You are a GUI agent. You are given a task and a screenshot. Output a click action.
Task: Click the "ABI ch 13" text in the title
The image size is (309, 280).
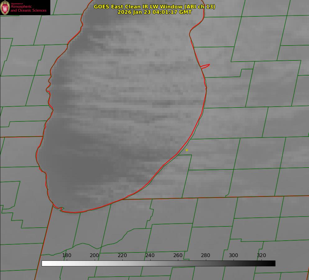(x=200, y=7)
